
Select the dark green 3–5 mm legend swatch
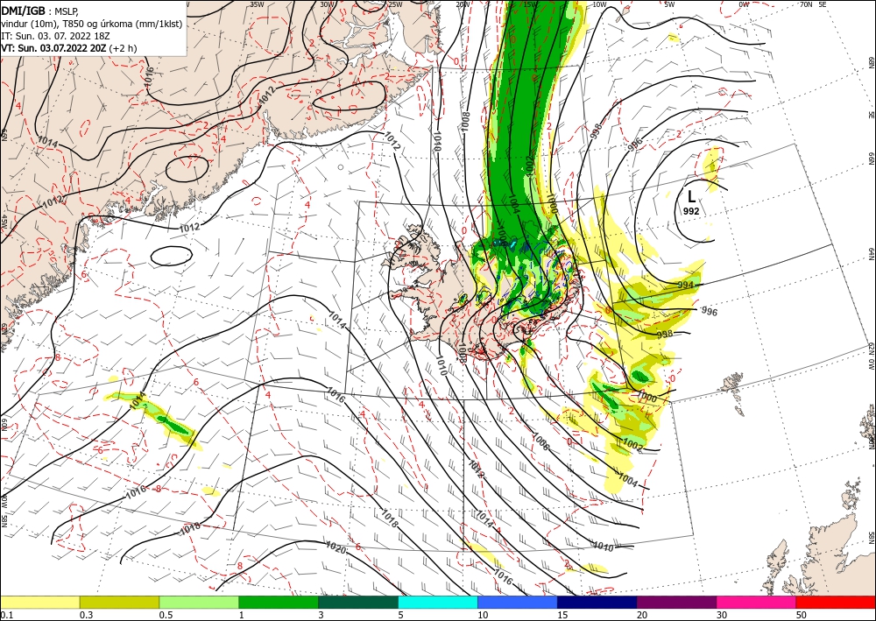coord(358,602)
